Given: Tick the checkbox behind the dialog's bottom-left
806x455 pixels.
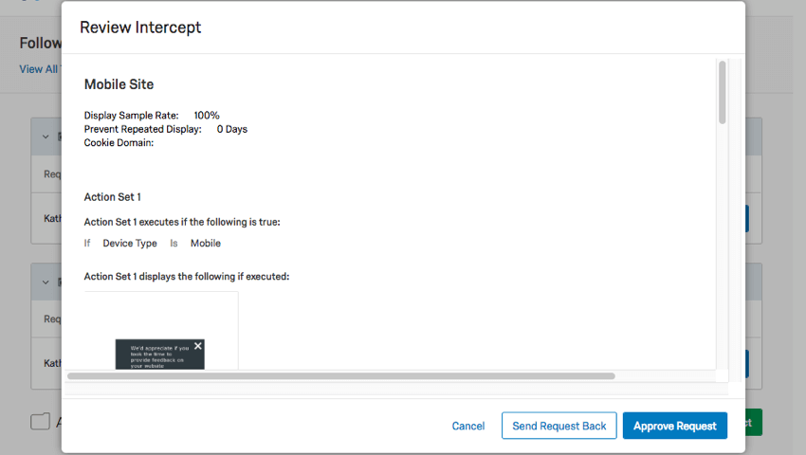Looking at the screenshot, I should 40,422.
